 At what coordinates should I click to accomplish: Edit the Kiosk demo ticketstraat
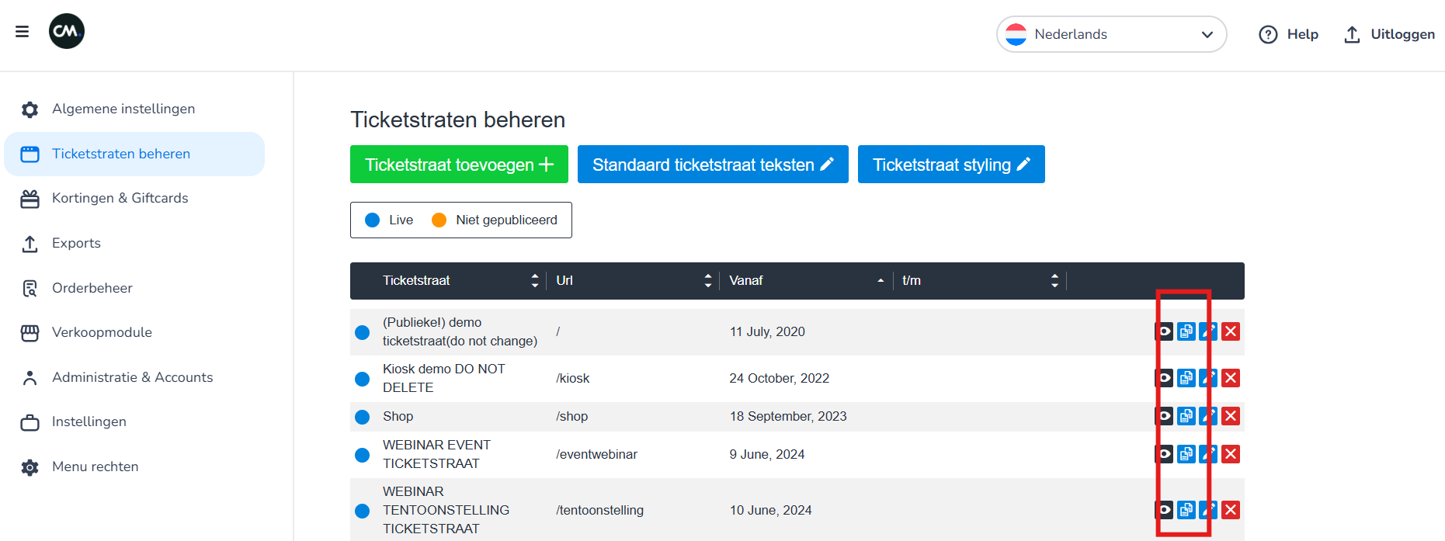pos(1208,378)
